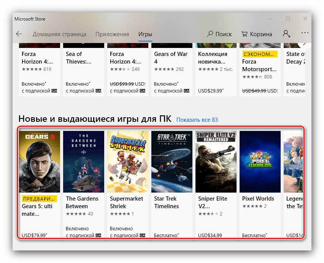Click the Pixel Worlds title text
Viewport: 324px width, 263px height.
[258, 199]
